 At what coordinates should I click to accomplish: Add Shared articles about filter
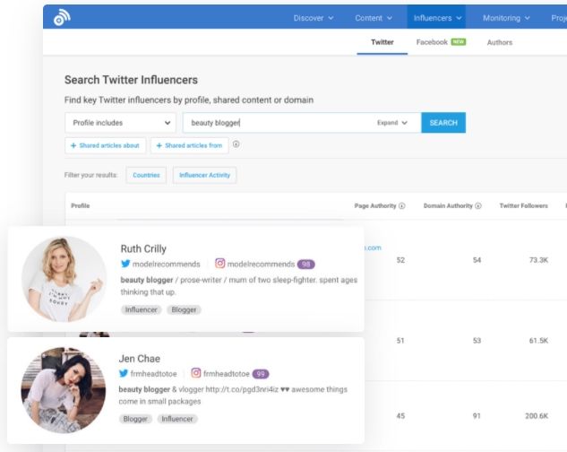coord(105,145)
